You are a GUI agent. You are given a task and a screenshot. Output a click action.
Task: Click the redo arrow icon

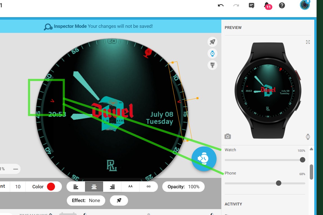coord(236,5)
